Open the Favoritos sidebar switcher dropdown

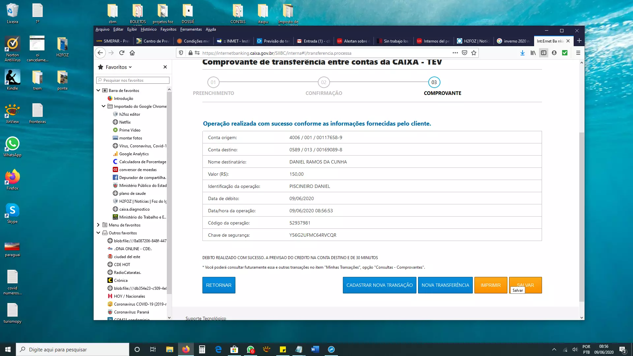[x=118, y=67]
